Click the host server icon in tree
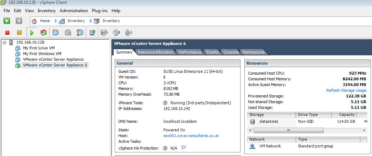The height and width of the screenshot is (156, 372). (11, 42)
